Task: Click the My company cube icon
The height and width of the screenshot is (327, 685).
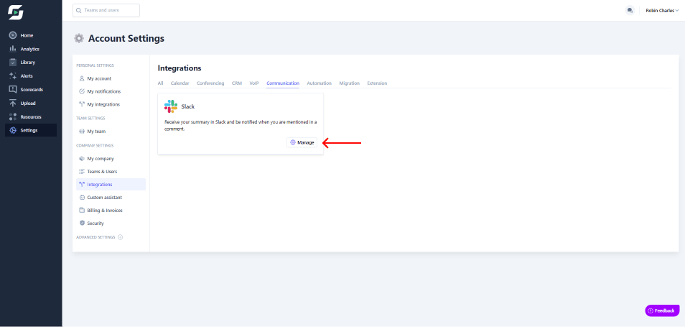Action: tap(82, 159)
